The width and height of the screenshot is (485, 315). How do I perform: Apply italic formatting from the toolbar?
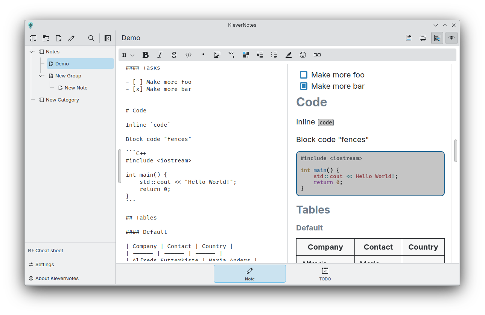pos(160,55)
